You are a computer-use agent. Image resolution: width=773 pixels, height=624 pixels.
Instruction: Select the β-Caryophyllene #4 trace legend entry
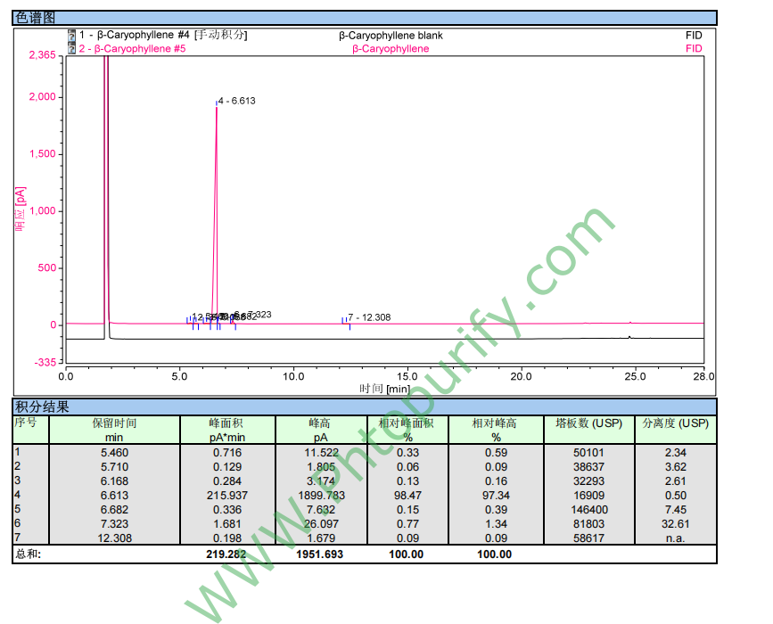pos(162,36)
